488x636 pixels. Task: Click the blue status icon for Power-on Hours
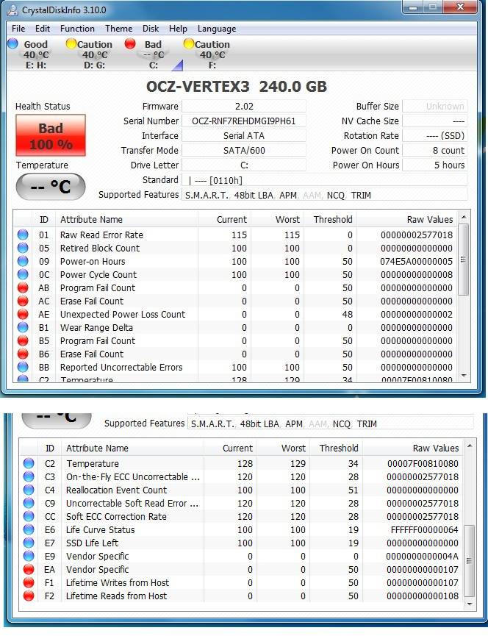pos(23,261)
